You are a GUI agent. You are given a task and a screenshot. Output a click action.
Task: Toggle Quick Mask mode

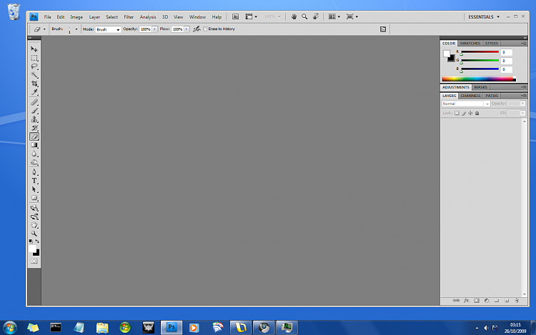(34, 261)
